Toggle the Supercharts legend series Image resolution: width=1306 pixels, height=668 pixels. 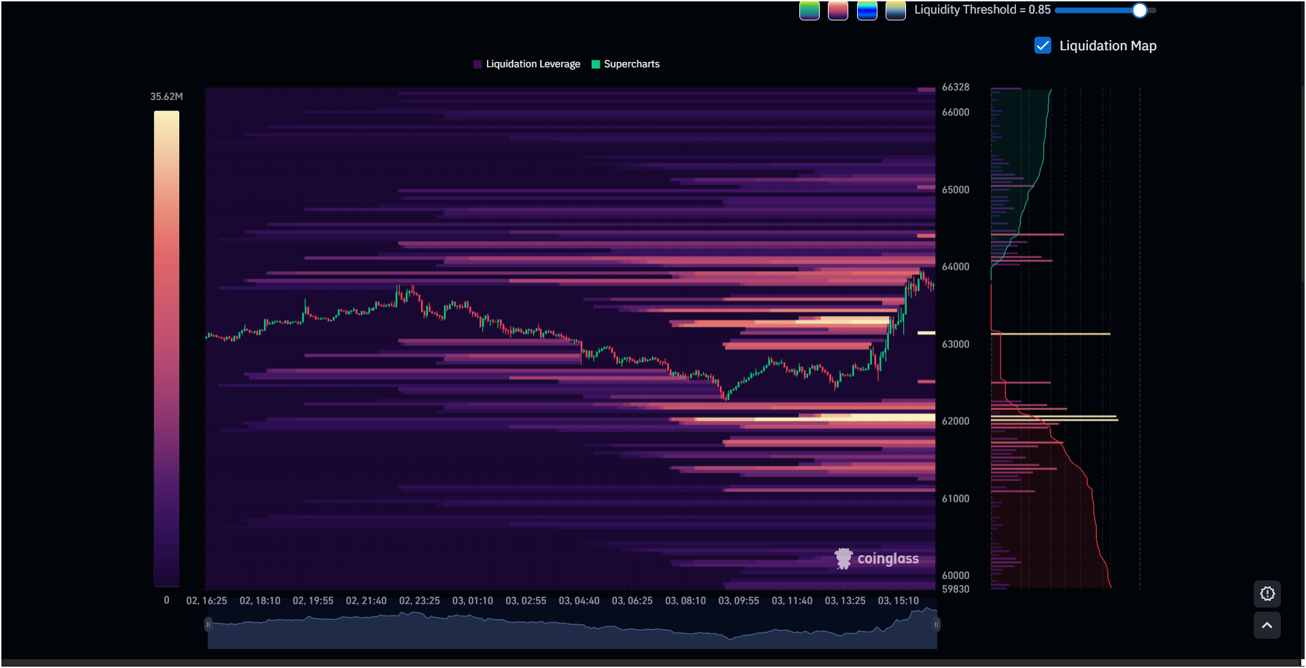[625, 64]
